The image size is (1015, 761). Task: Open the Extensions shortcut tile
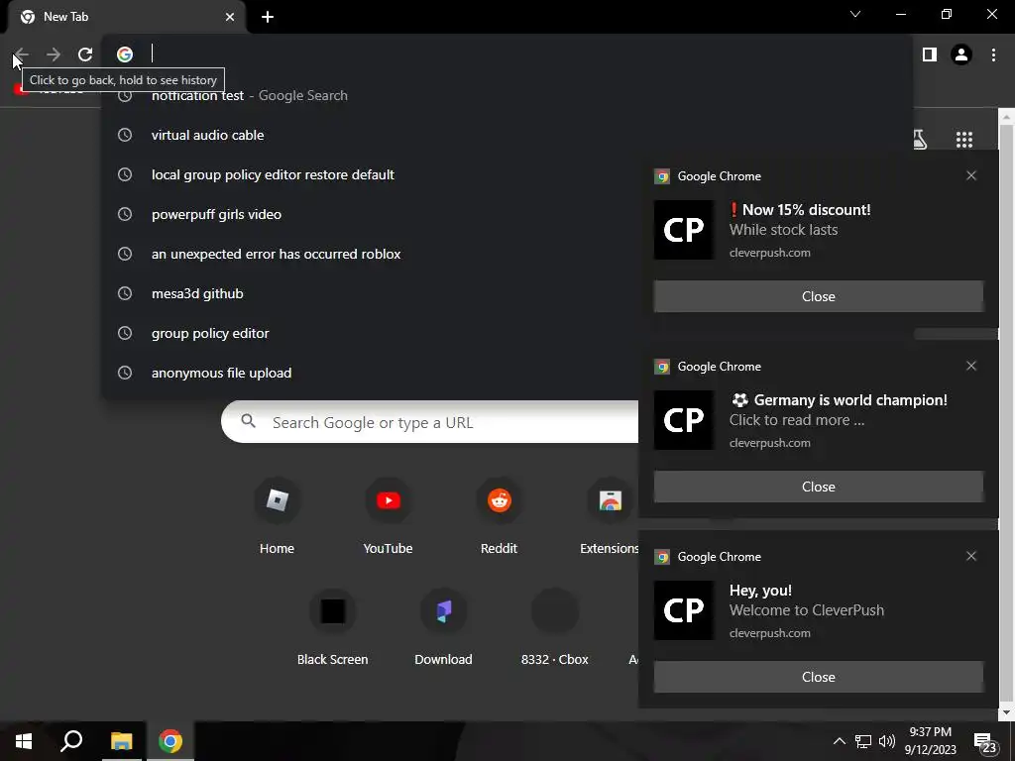[610, 516]
